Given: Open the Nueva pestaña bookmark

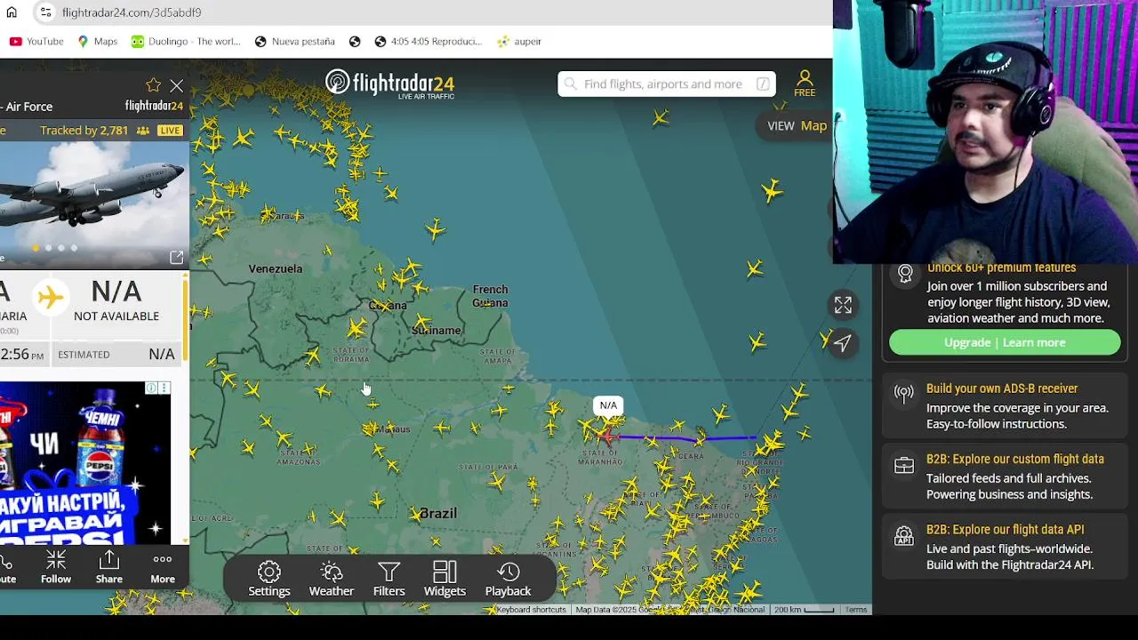Looking at the screenshot, I should click(x=294, y=41).
